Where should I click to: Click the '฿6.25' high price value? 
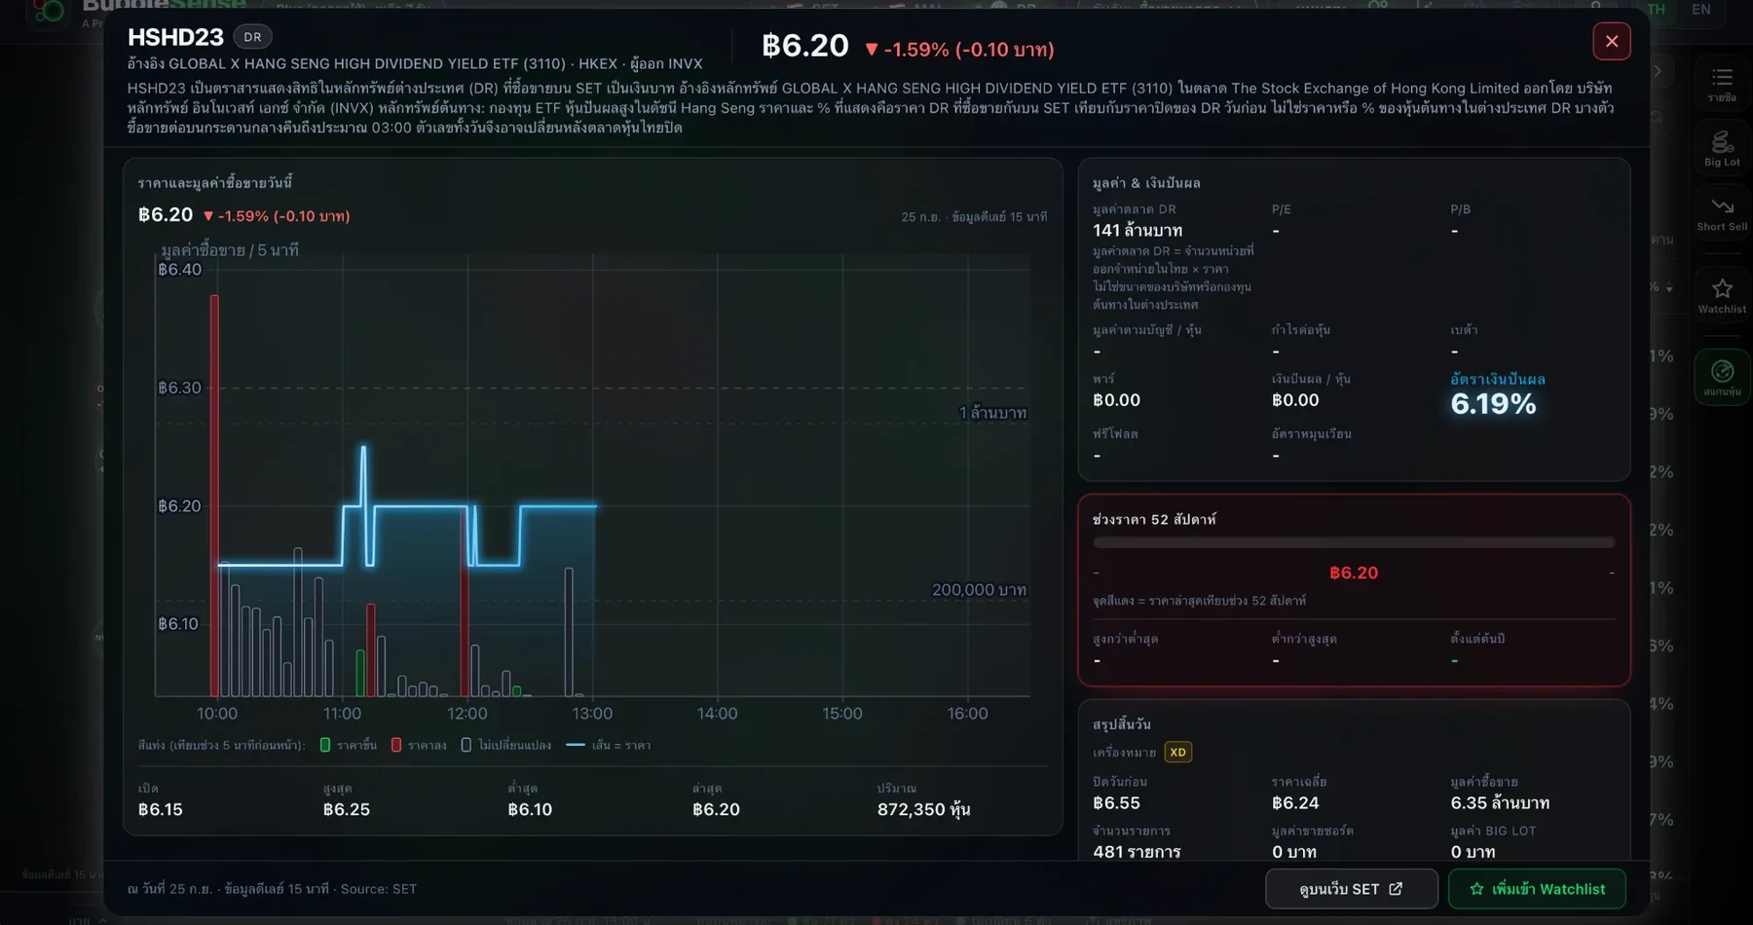pos(347,809)
